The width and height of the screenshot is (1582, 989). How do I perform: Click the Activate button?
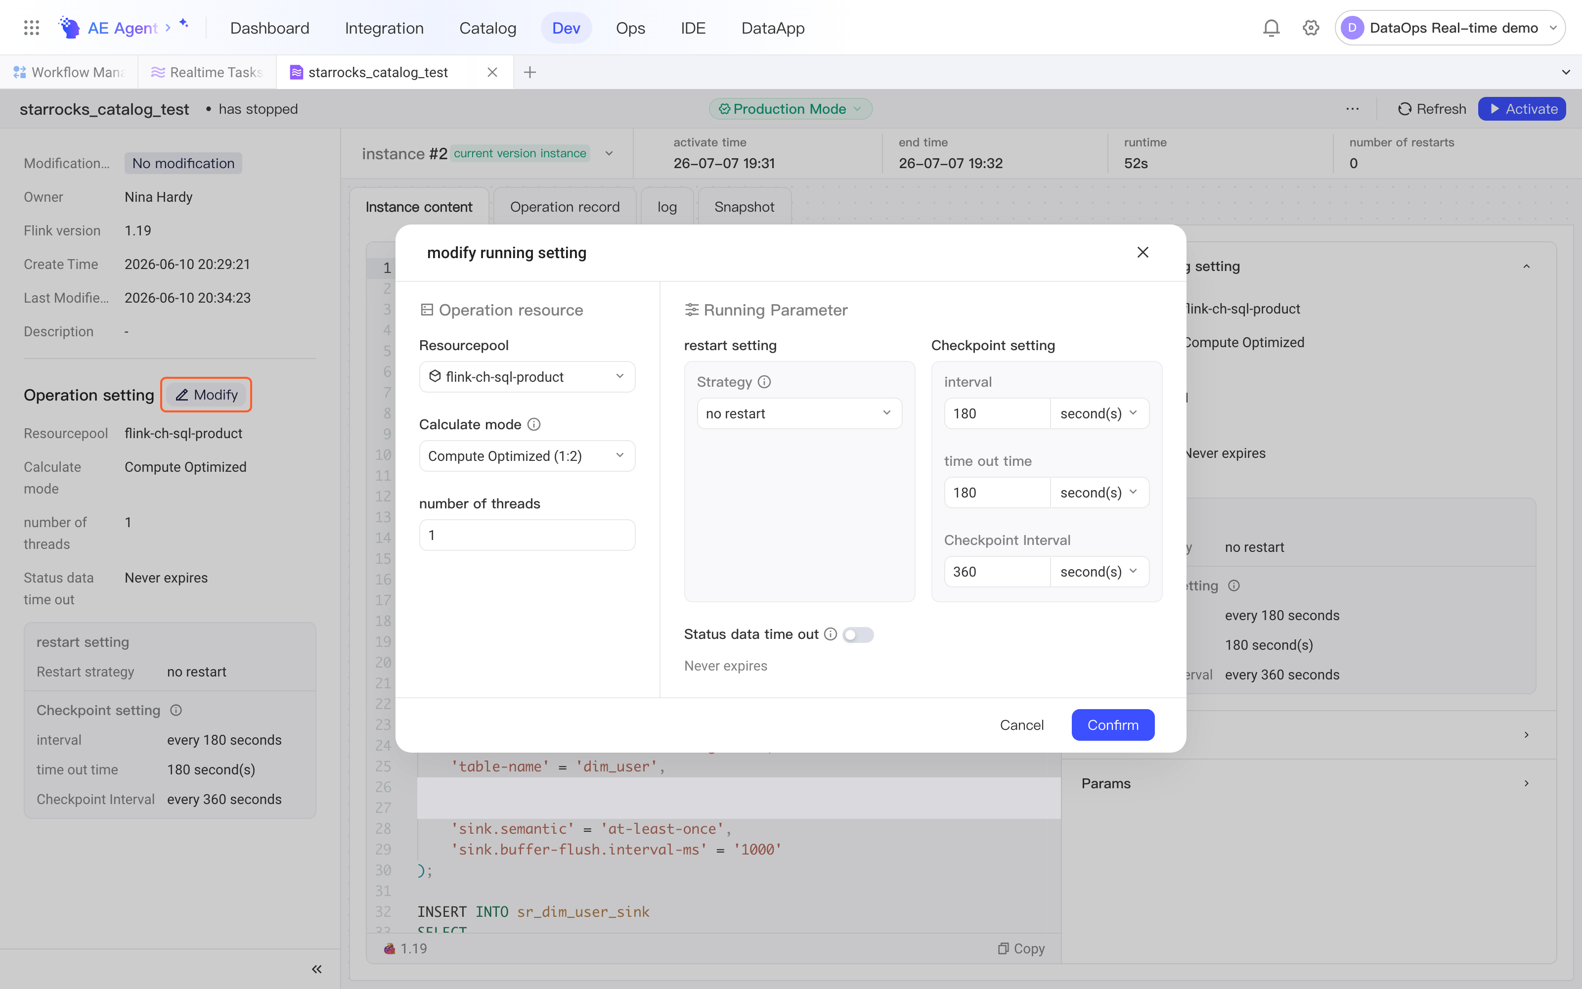[x=1522, y=109]
